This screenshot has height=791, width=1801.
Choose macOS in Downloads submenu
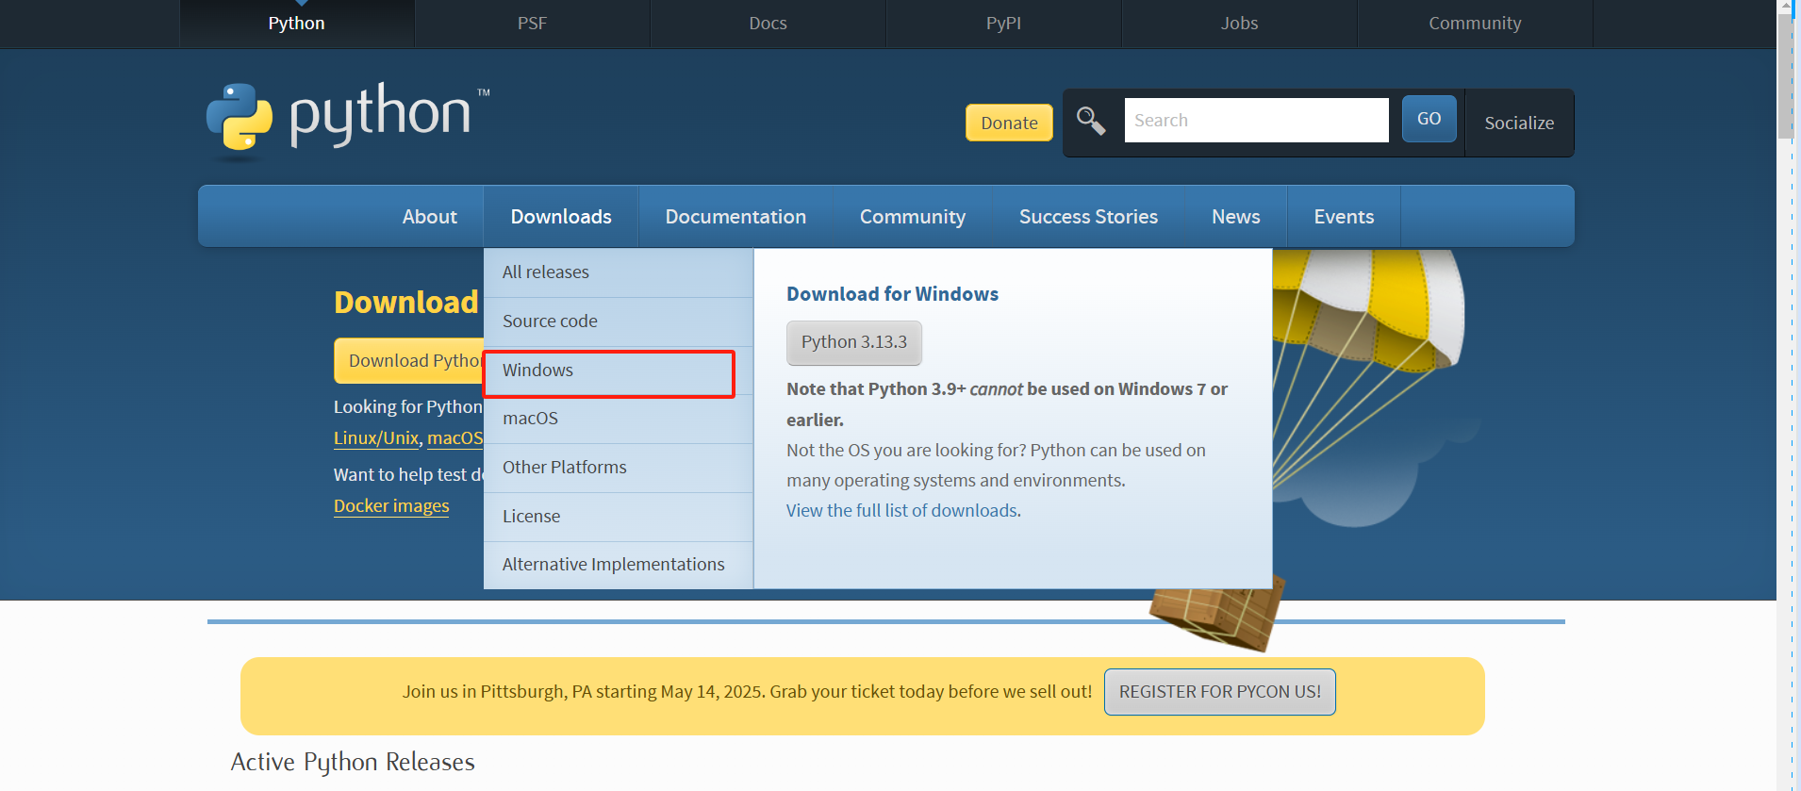point(619,419)
